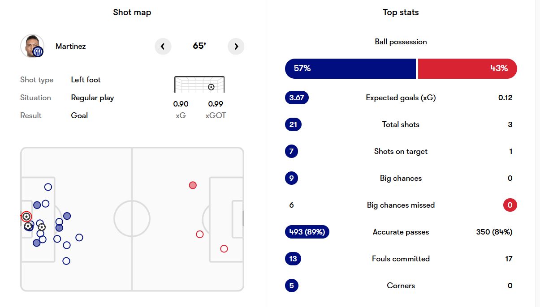Click the Top stats heading
This screenshot has height=307, width=540.
[x=401, y=13]
